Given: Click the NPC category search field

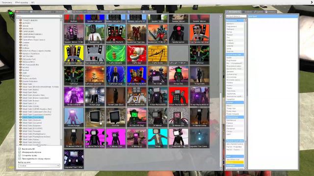Looking at the screenshot, I should point(39,16).
